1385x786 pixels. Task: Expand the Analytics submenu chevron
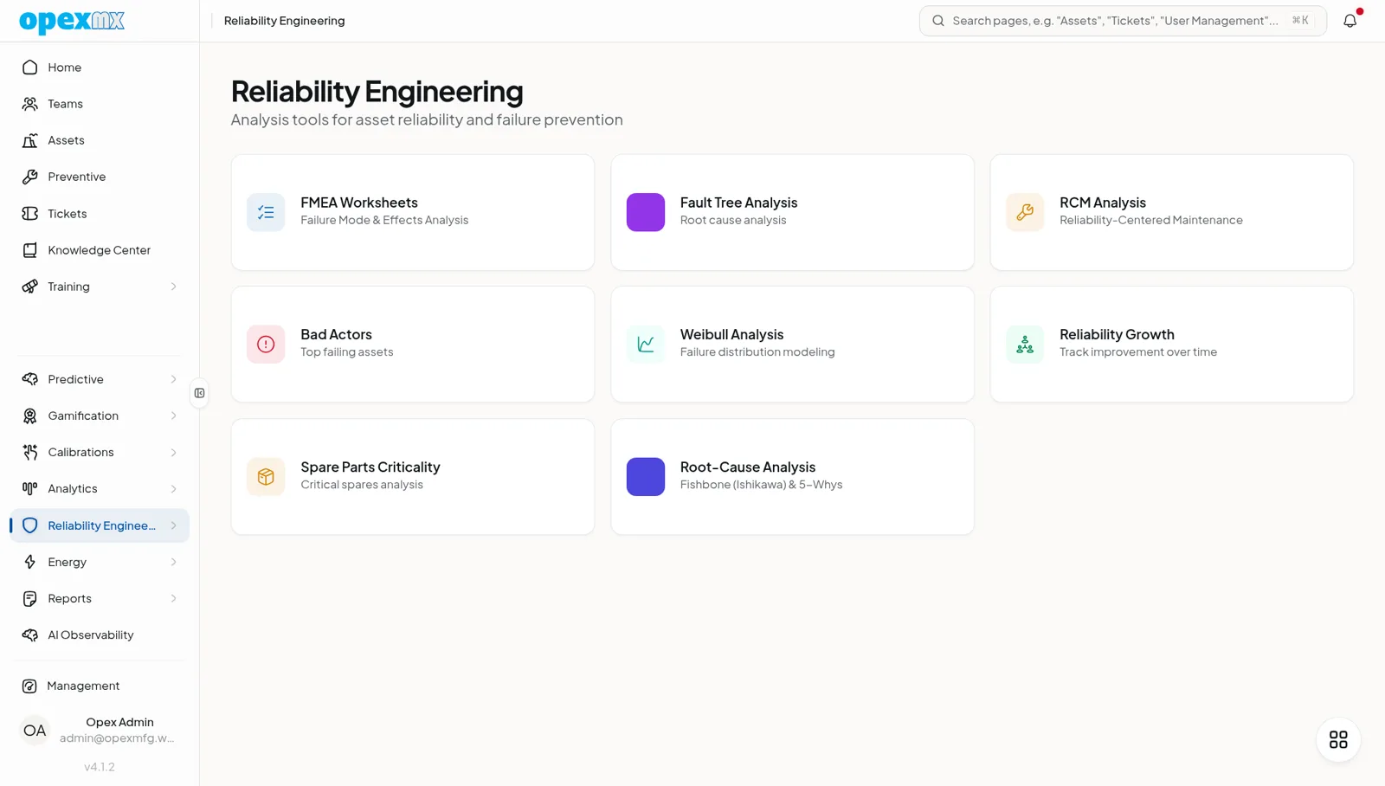173,488
